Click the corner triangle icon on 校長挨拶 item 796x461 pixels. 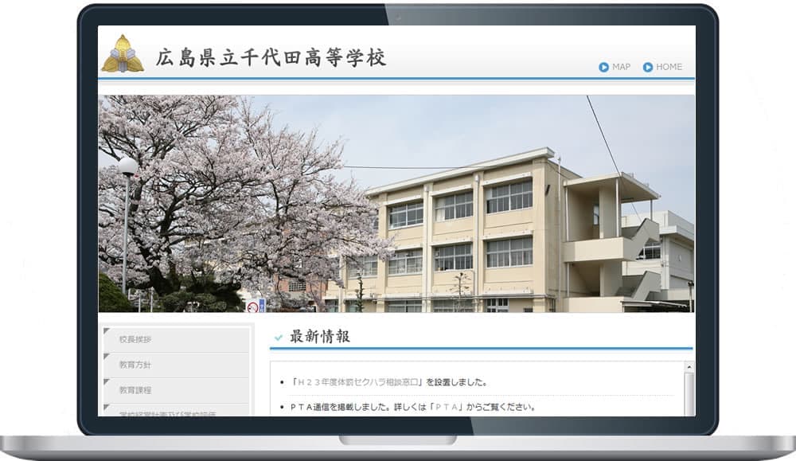tap(106, 330)
